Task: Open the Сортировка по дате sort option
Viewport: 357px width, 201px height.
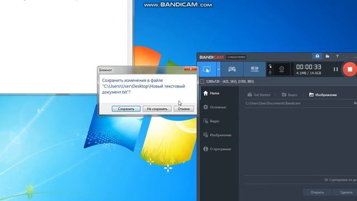Action: tap(341, 180)
